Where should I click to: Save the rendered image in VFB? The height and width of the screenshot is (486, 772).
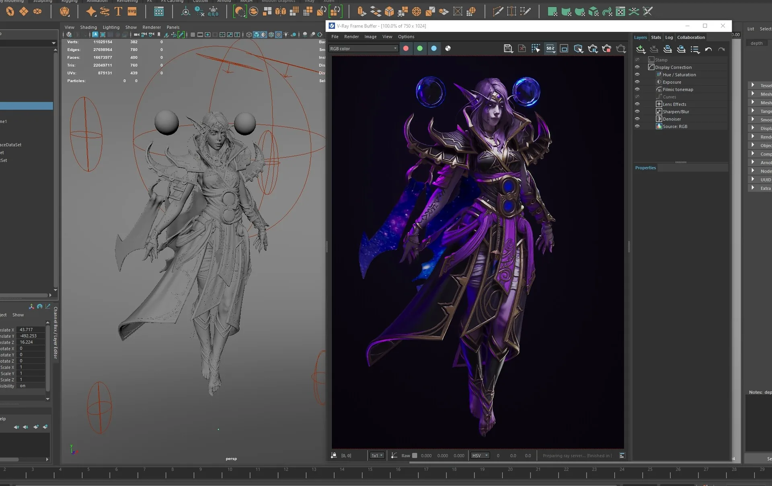pyautogui.click(x=508, y=49)
